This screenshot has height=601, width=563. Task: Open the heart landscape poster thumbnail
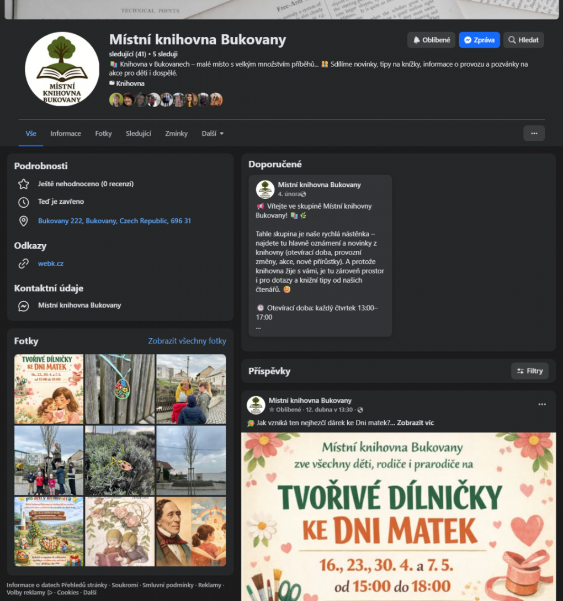tap(49, 531)
